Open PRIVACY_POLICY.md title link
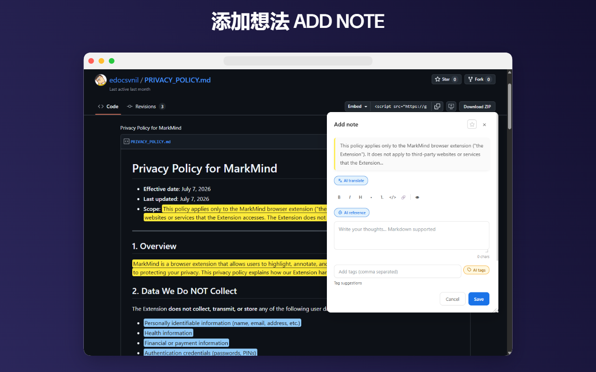The width and height of the screenshot is (596, 372). 177,80
